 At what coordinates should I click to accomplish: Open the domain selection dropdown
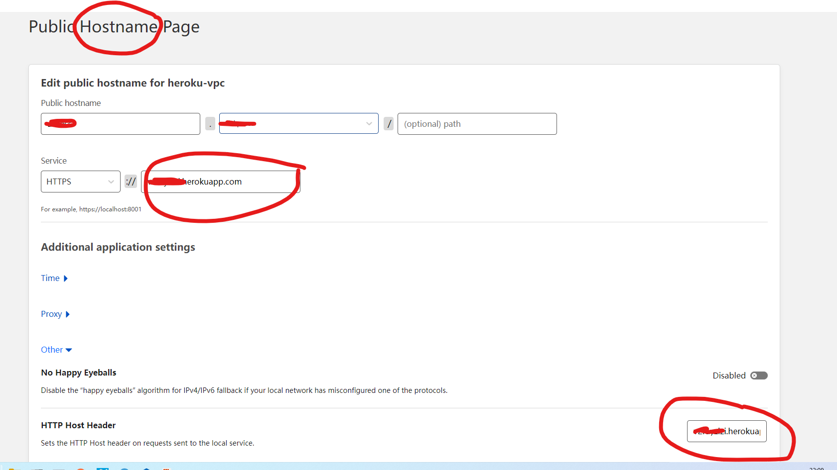(x=368, y=123)
